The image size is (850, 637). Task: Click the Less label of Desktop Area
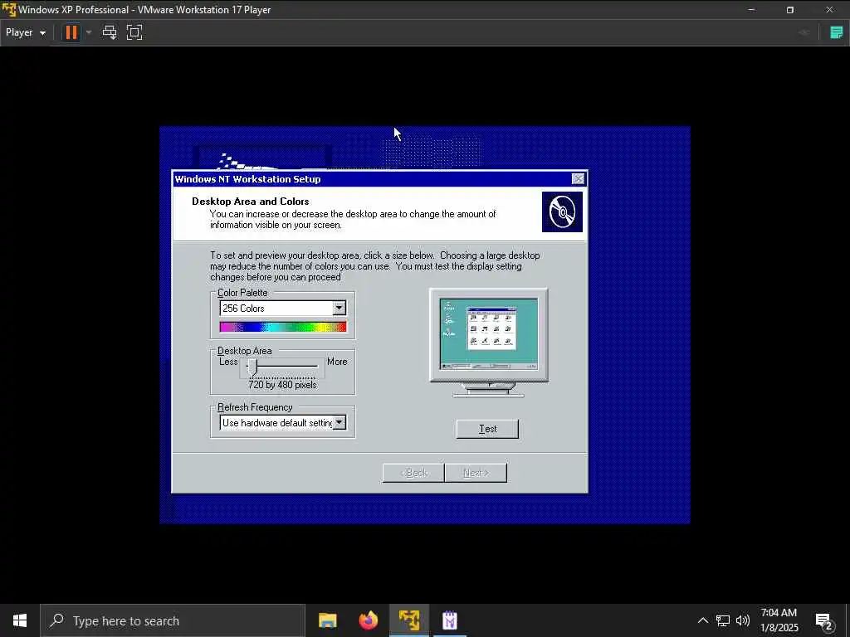[228, 362]
